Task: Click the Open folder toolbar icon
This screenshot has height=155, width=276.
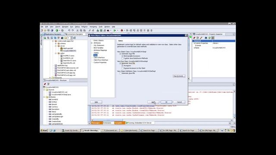Action: pyautogui.click(x=45, y=31)
